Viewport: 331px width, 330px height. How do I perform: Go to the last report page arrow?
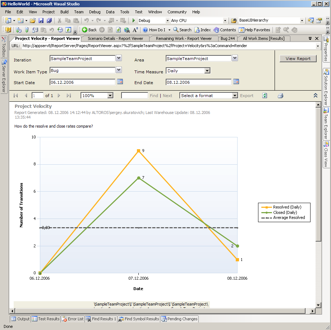pyautogui.click(x=69, y=96)
